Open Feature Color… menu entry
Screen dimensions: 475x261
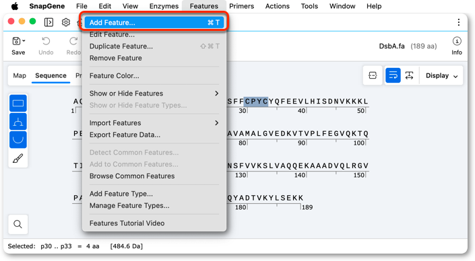point(154,75)
